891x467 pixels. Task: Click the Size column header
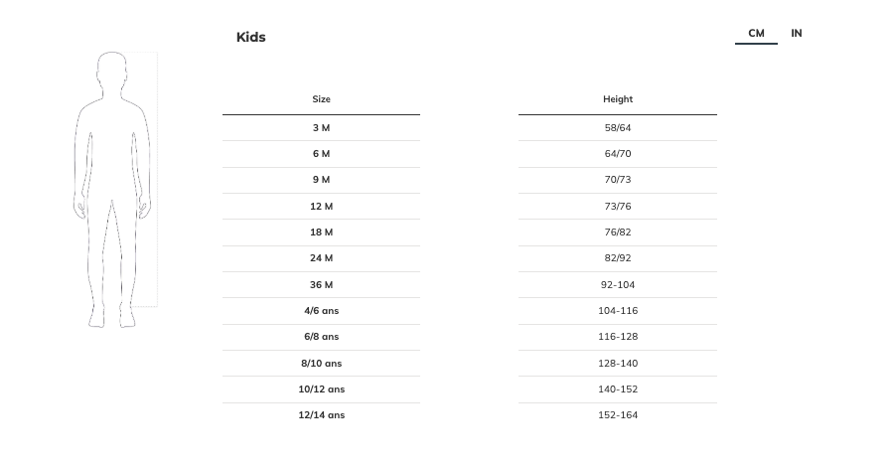click(x=321, y=99)
